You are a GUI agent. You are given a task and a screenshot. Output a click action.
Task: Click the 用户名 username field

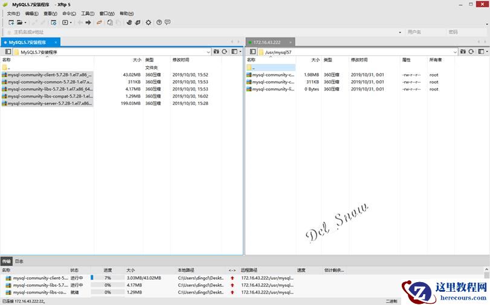(425, 32)
